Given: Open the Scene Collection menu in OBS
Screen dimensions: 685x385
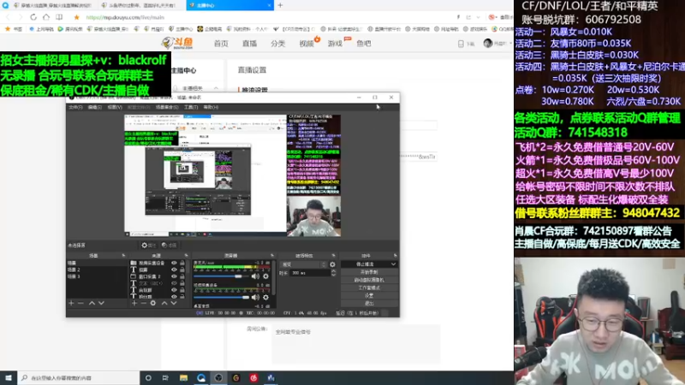Looking at the screenshot, I should 167,107.
